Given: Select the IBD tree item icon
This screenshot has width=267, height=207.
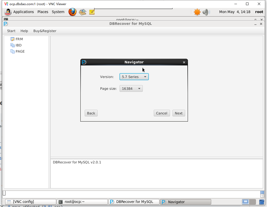Looking at the screenshot, I should (12, 45).
